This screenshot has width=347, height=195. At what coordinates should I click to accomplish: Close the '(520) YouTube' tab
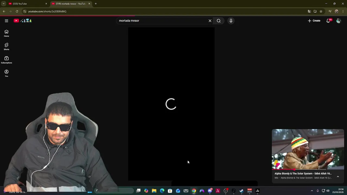click(x=46, y=4)
